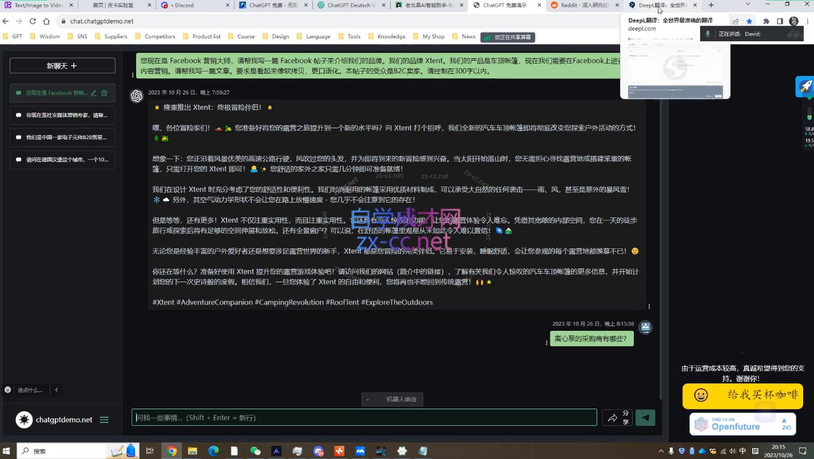
Task: Click the 给我买杯咖啡 donate button
Action: [742, 395]
